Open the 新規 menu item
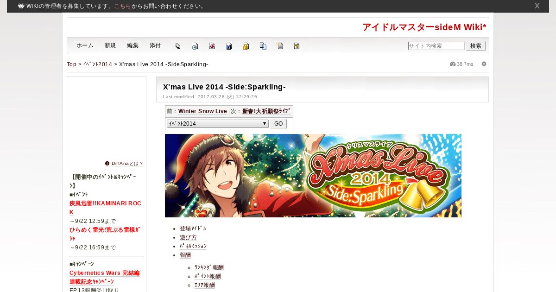This screenshot has height=292, width=556. (x=110, y=45)
